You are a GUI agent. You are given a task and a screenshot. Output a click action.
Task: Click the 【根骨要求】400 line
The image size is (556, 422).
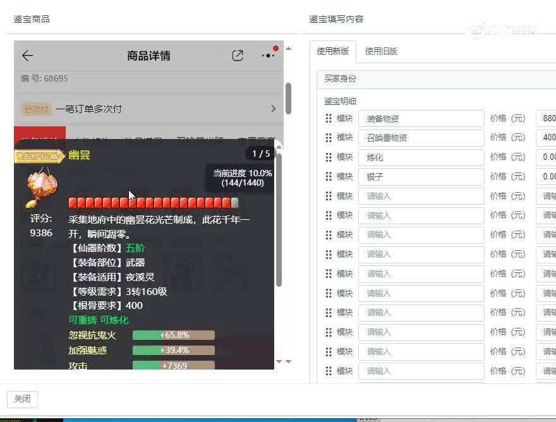[106, 306]
